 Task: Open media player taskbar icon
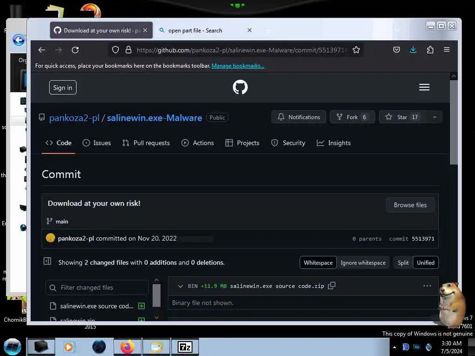(69, 347)
